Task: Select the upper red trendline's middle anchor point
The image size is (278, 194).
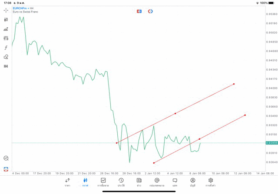Action: coord(175,114)
